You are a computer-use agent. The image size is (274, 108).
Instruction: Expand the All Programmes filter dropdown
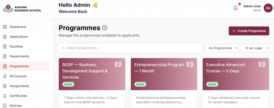[222, 48]
